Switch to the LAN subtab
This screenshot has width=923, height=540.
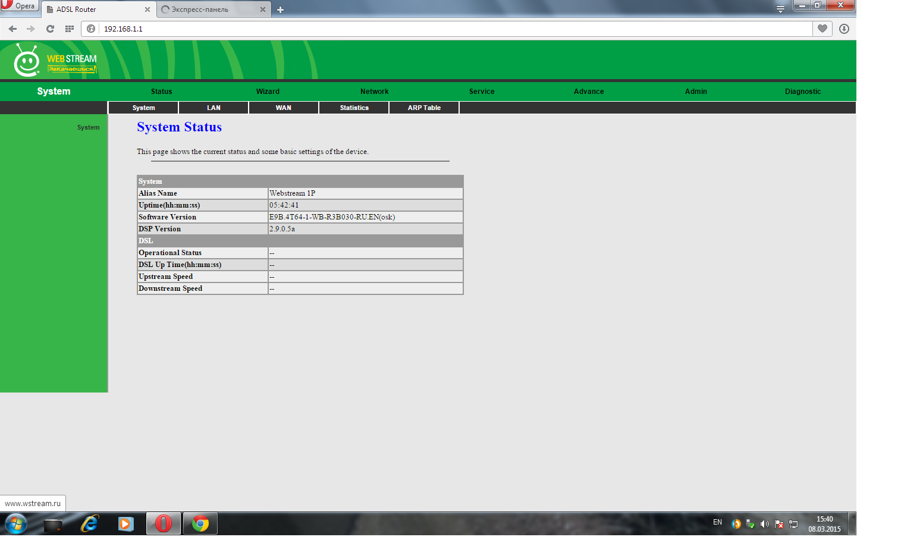click(x=214, y=108)
